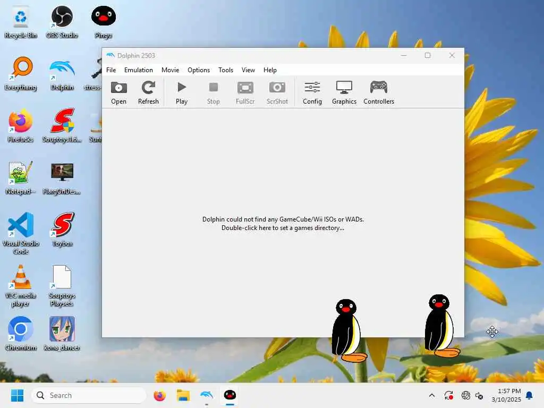Open the View menu
The height and width of the screenshot is (408, 544).
tap(249, 70)
